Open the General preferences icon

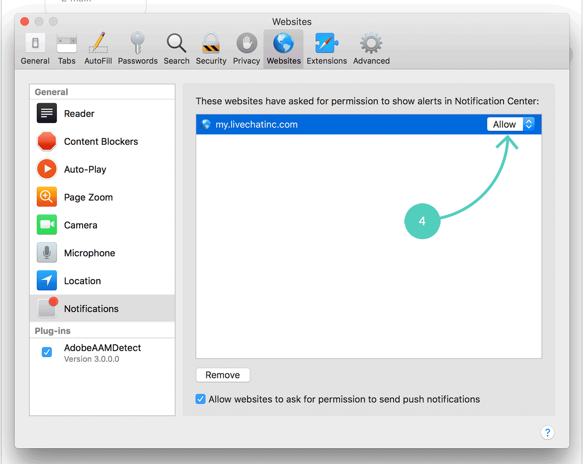point(35,43)
